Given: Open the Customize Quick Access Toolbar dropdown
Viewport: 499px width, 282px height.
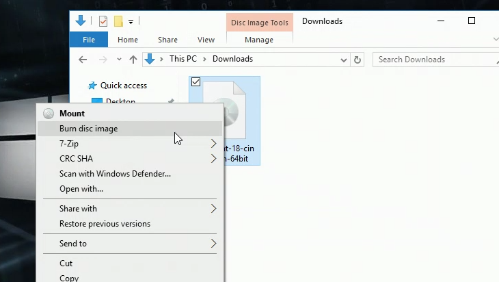Looking at the screenshot, I should [x=131, y=22].
